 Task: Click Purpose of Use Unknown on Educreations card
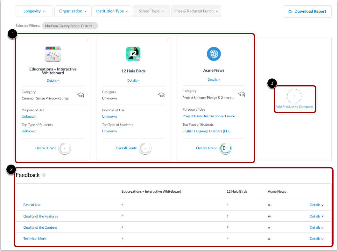pos(29,116)
